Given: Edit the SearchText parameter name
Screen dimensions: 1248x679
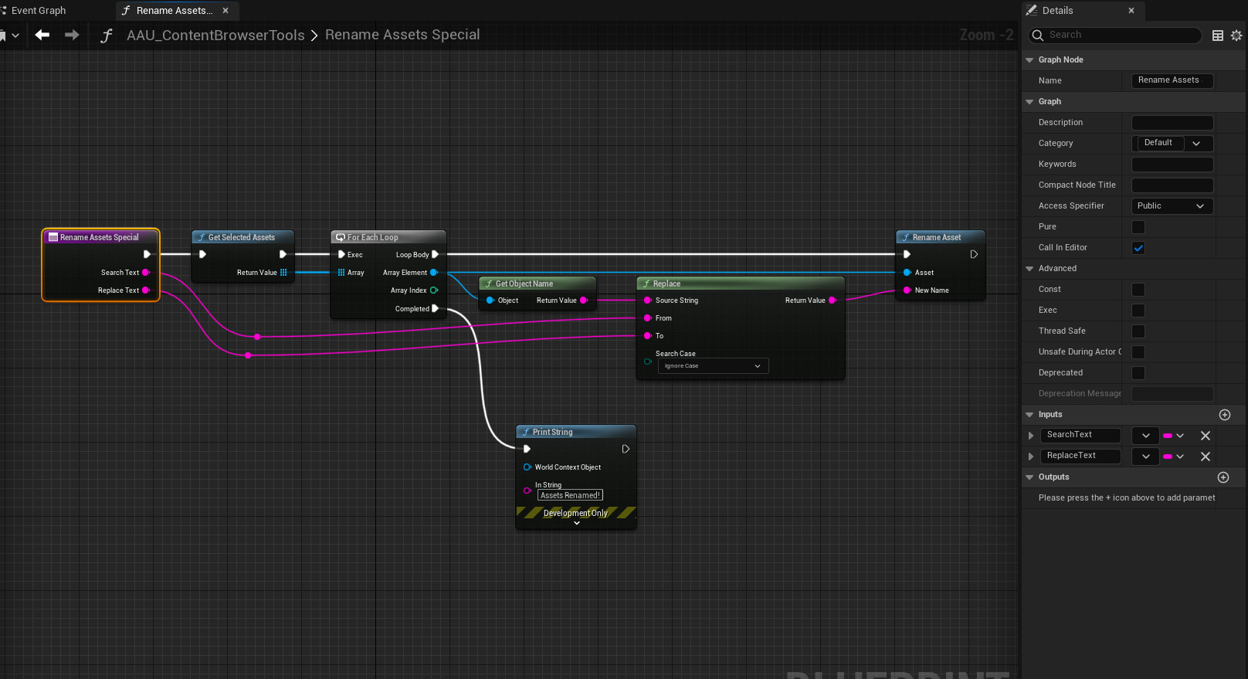Looking at the screenshot, I should 1080,435.
